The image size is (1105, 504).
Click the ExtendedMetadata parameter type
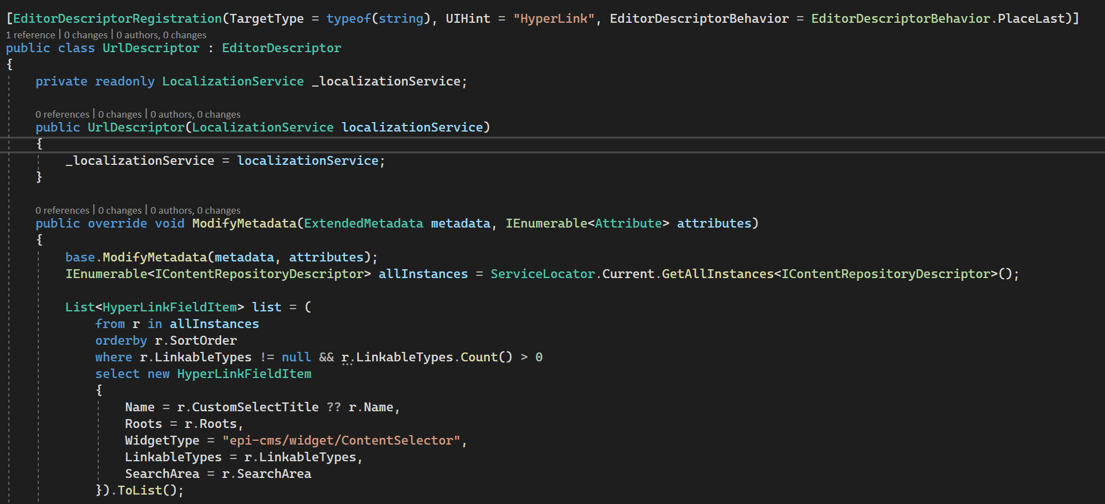coord(363,224)
